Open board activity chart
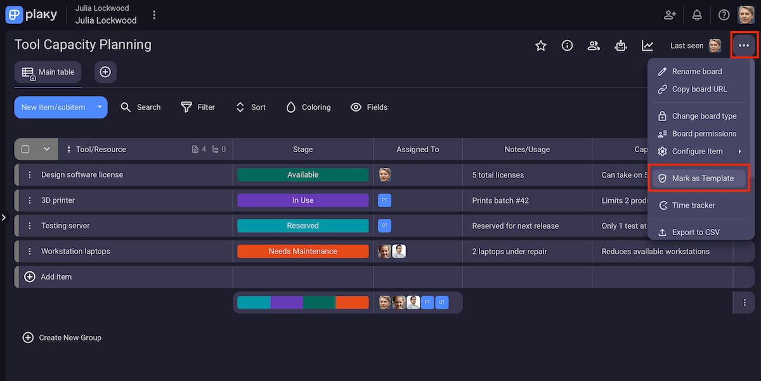 [x=647, y=45]
